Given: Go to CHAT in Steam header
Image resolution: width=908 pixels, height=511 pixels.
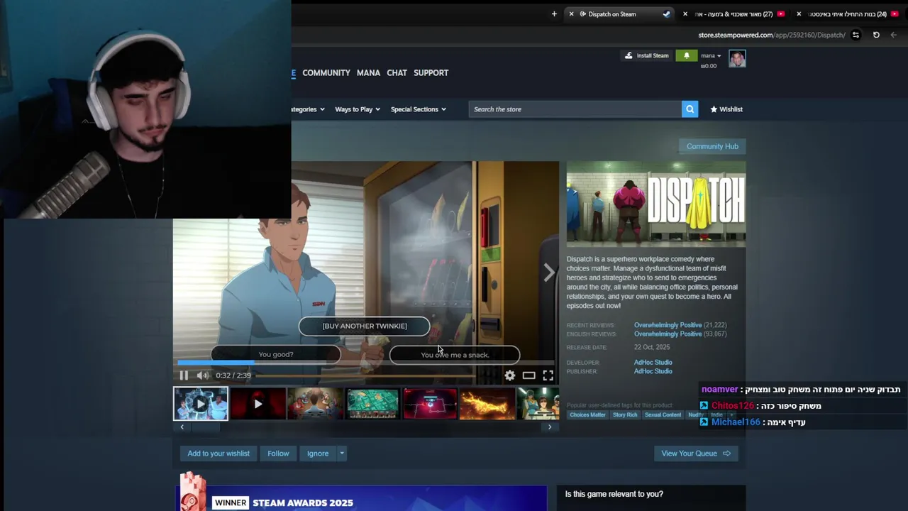Looking at the screenshot, I should [397, 72].
